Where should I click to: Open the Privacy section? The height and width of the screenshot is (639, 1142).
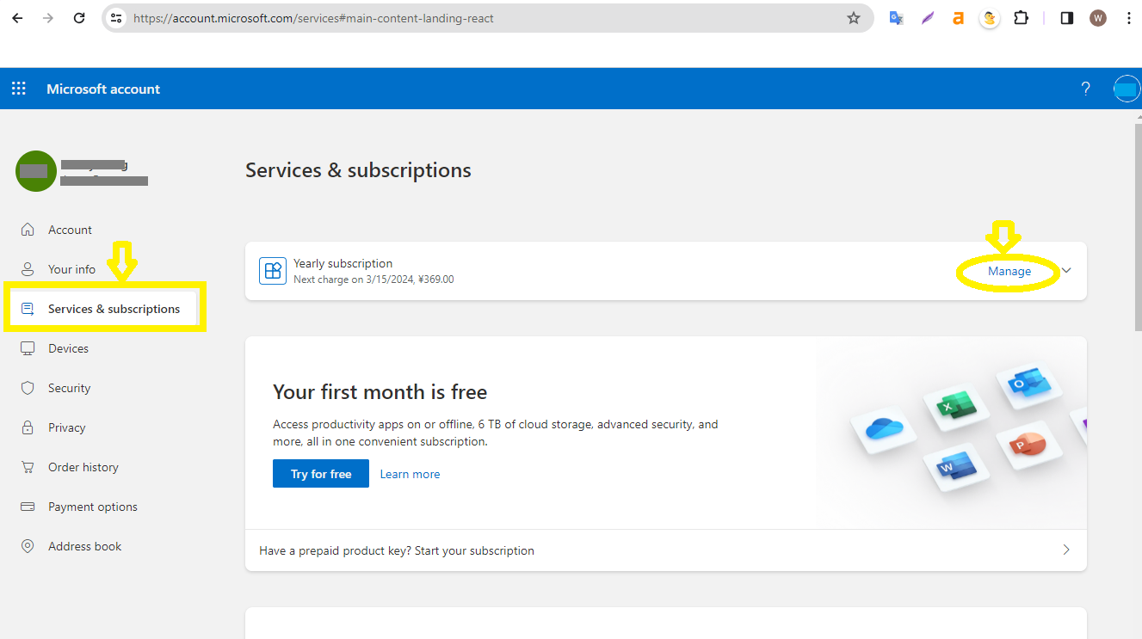click(x=66, y=427)
